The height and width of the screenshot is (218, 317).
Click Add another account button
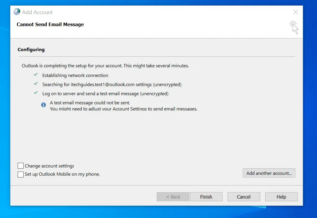(269, 173)
